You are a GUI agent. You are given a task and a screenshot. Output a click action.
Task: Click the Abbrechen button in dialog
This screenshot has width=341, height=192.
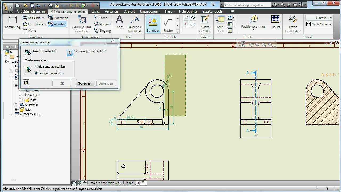(x=84, y=83)
